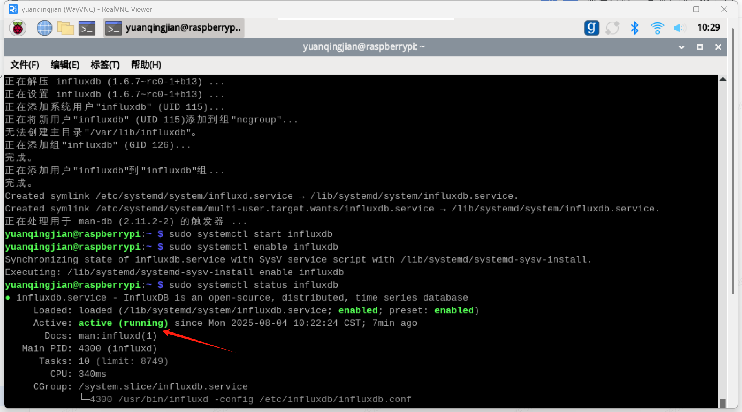Open the File Manager folder icon
Screen dimensions: 742x412
(66, 28)
